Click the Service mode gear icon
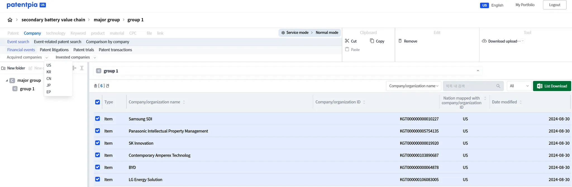The image size is (572, 187). point(283,33)
